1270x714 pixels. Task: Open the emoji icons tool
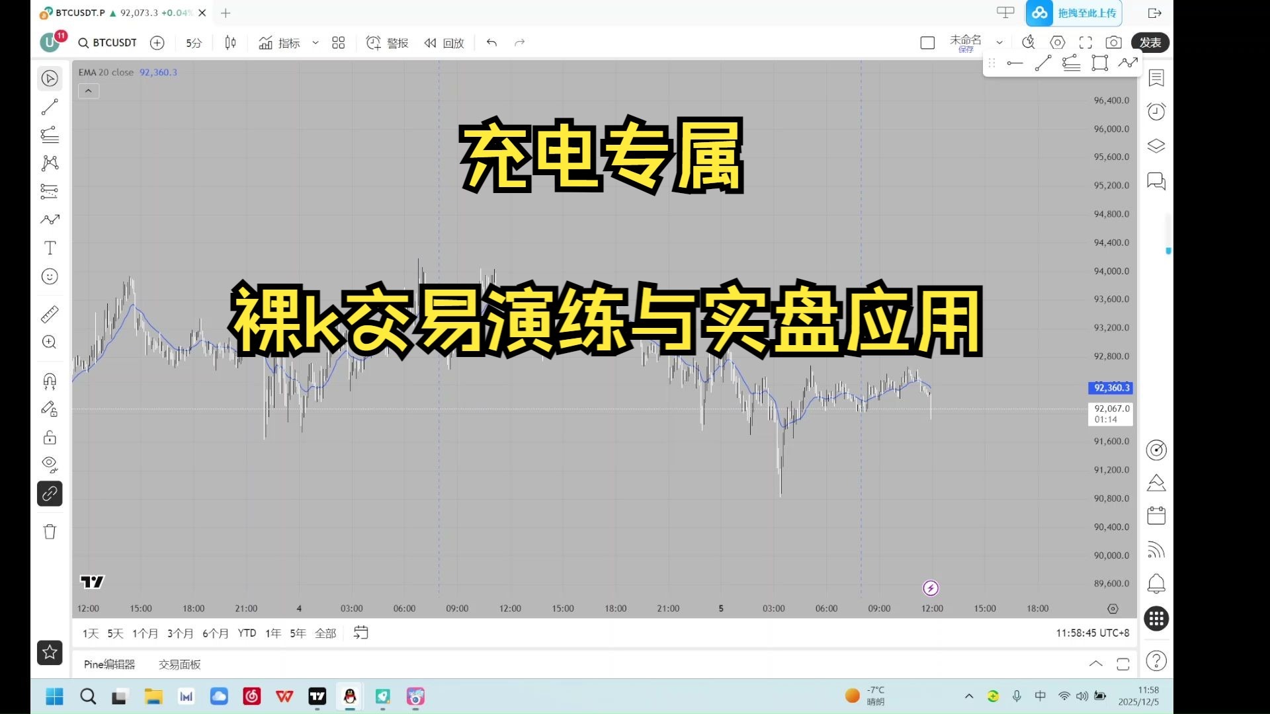[50, 276]
